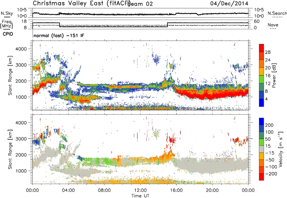Click 'normal (fast) -151 IF' text

pyautogui.click(x=59, y=35)
